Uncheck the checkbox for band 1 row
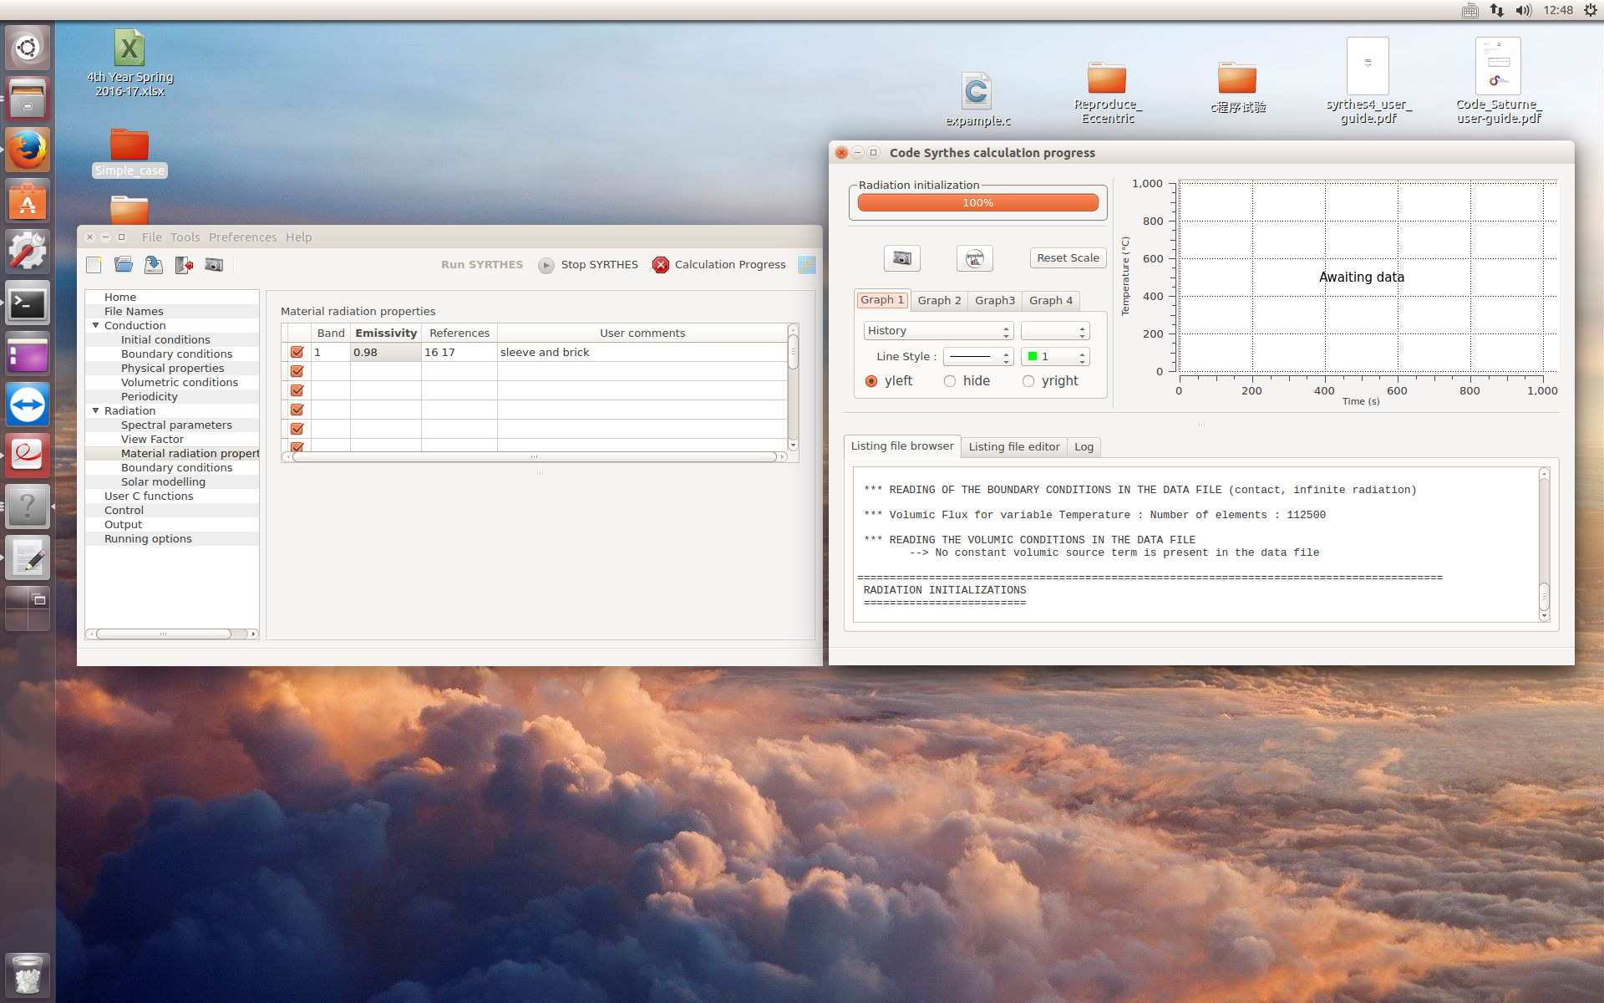The image size is (1604, 1003). tap(297, 352)
